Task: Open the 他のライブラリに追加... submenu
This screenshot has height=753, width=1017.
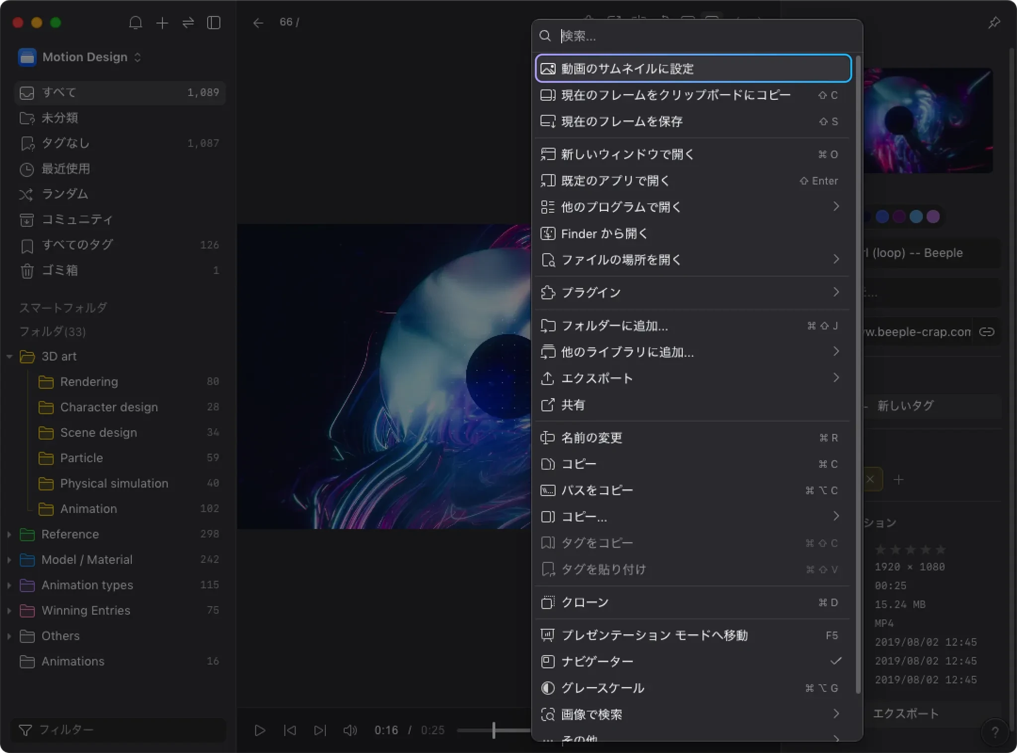Action: (x=693, y=352)
